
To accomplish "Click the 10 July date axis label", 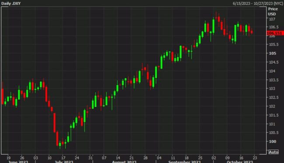I will 49,158.
